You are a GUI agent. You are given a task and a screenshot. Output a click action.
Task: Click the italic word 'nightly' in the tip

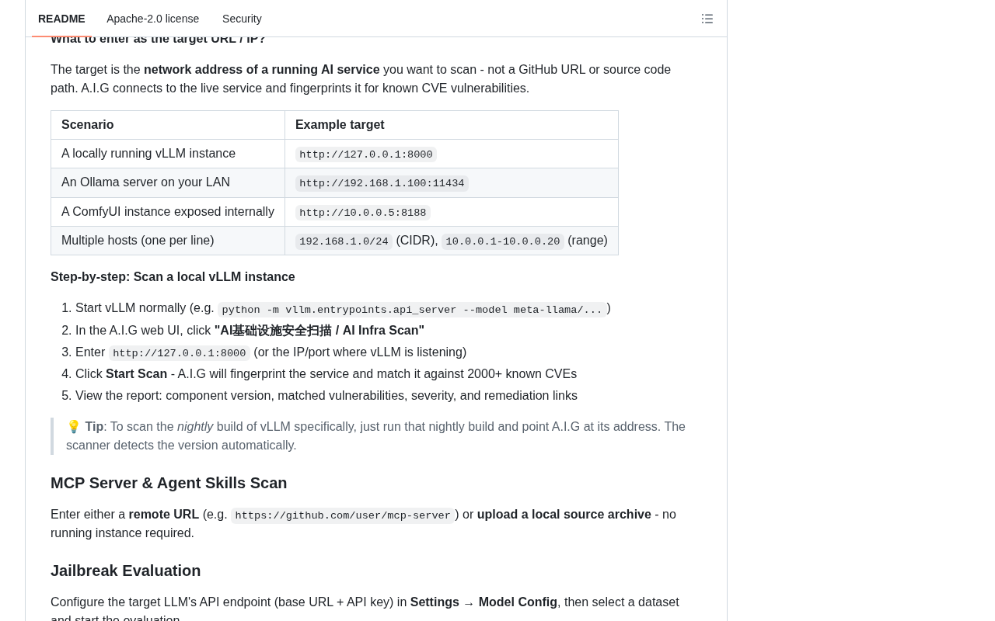pos(195,426)
